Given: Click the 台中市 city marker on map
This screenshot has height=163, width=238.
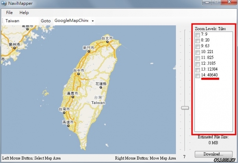Looking at the screenshot, I should [78, 74].
